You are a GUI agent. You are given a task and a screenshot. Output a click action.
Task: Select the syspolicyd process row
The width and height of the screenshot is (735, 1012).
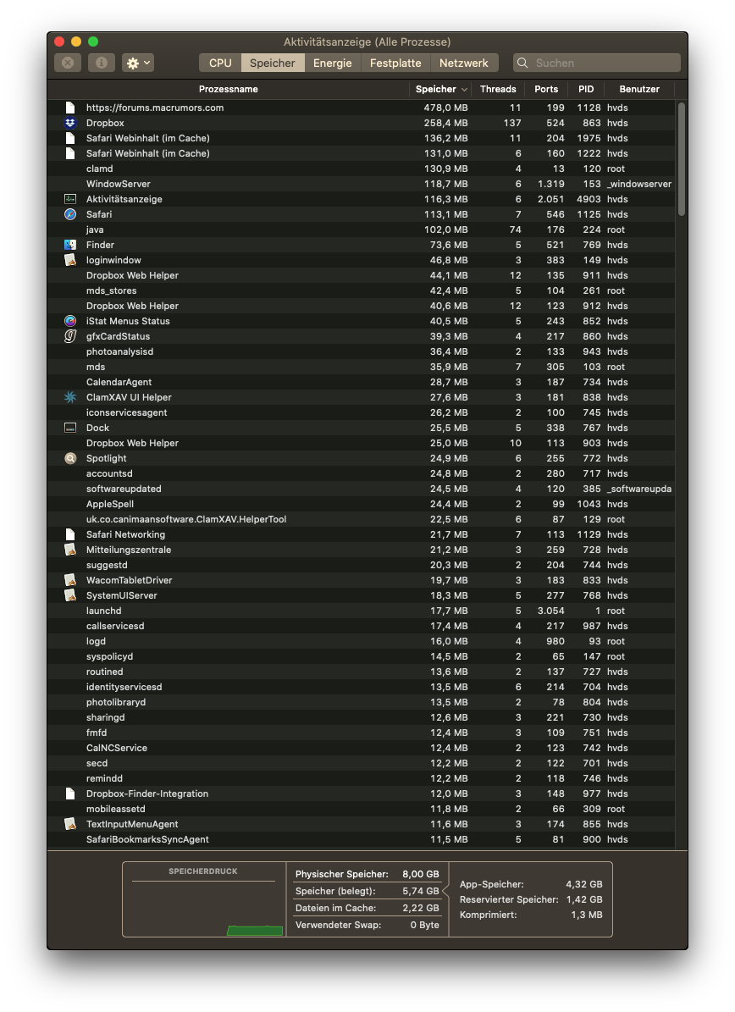[362, 656]
